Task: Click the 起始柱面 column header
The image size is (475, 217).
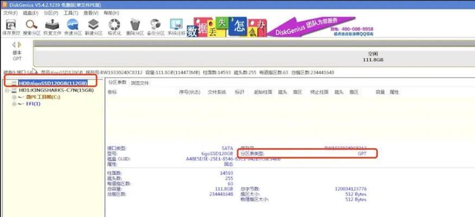Action: pos(263,92)
